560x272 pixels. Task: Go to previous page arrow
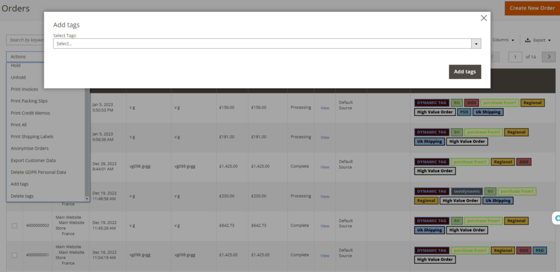coord(493,57)
